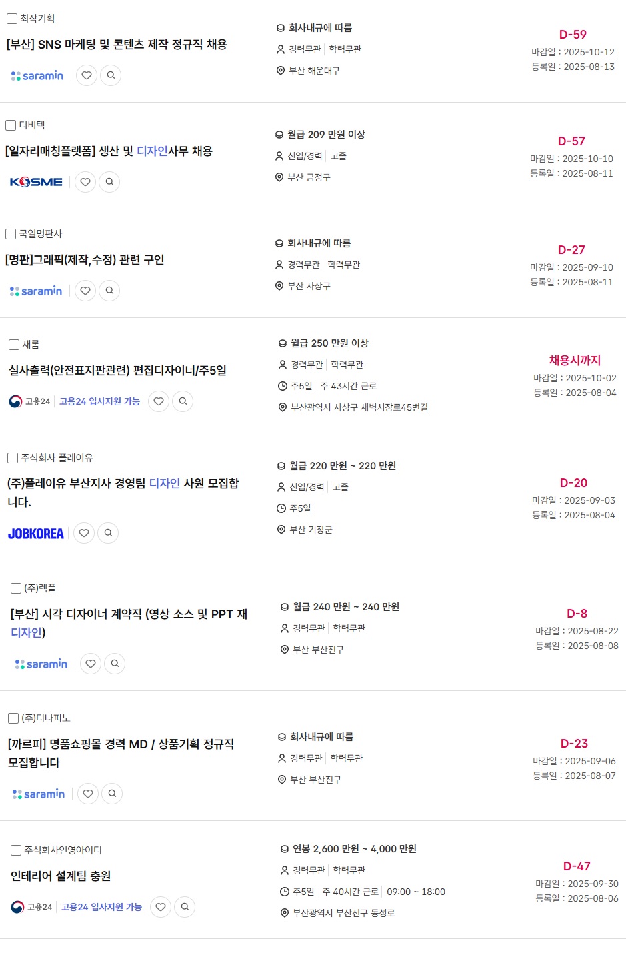Click magnifier icon next to KOSME logo
Image resolution: width=626 pixels, height=953 pixels.
coord(109,182)
